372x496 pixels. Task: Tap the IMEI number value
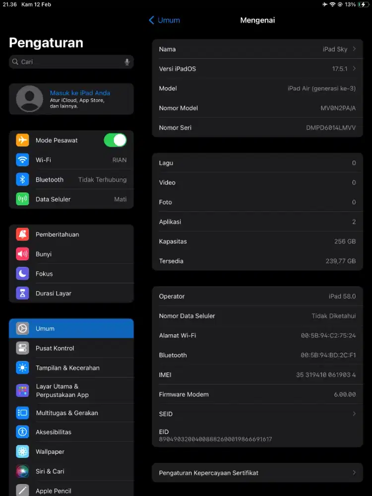click(x=326, y=375)
